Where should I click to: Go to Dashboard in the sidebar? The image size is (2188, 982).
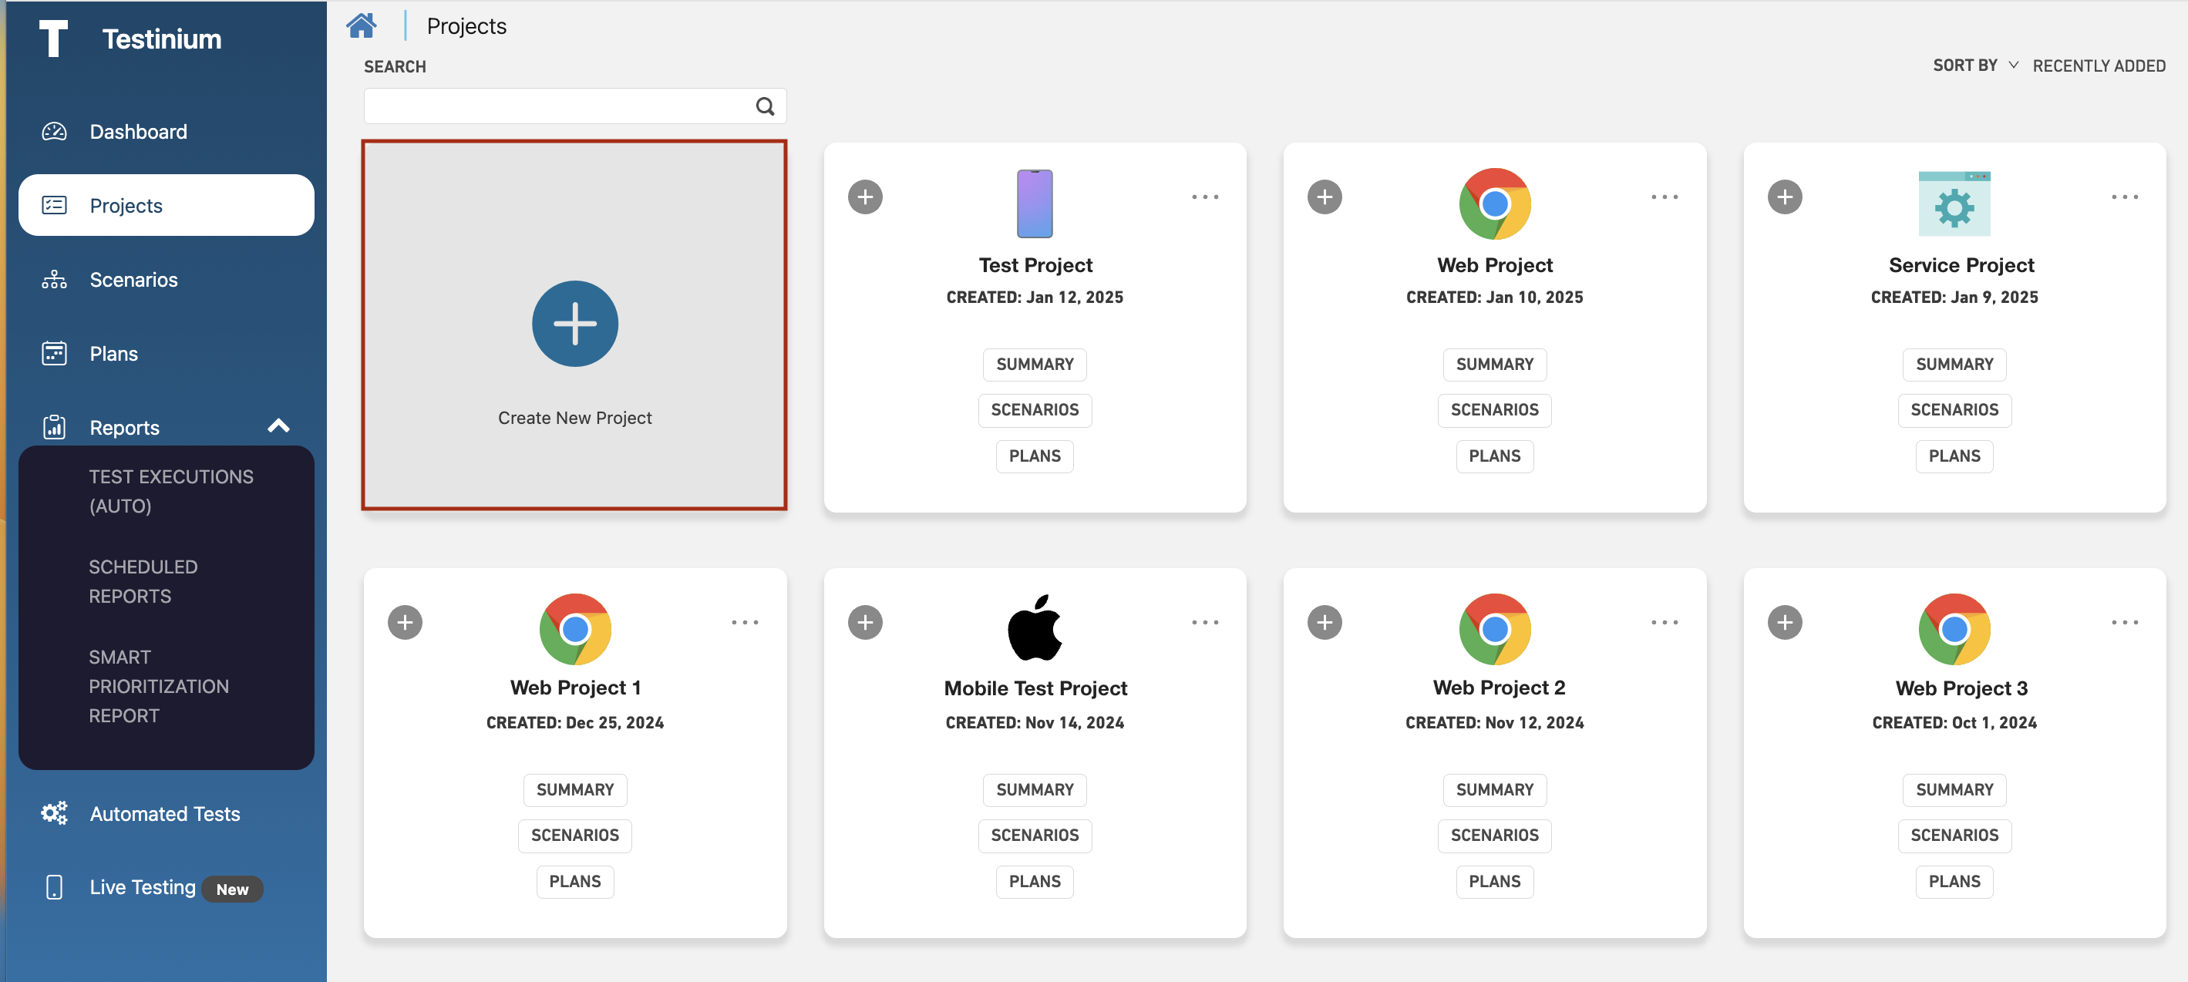137,132
